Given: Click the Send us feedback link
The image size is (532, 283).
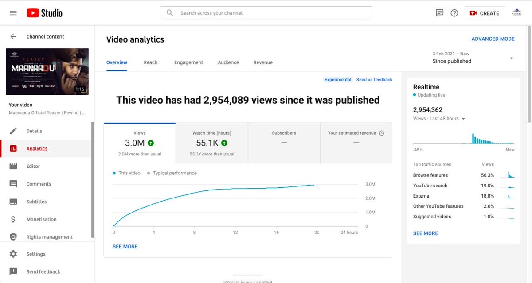Looking at the screenshot, I should pos(374,80).
